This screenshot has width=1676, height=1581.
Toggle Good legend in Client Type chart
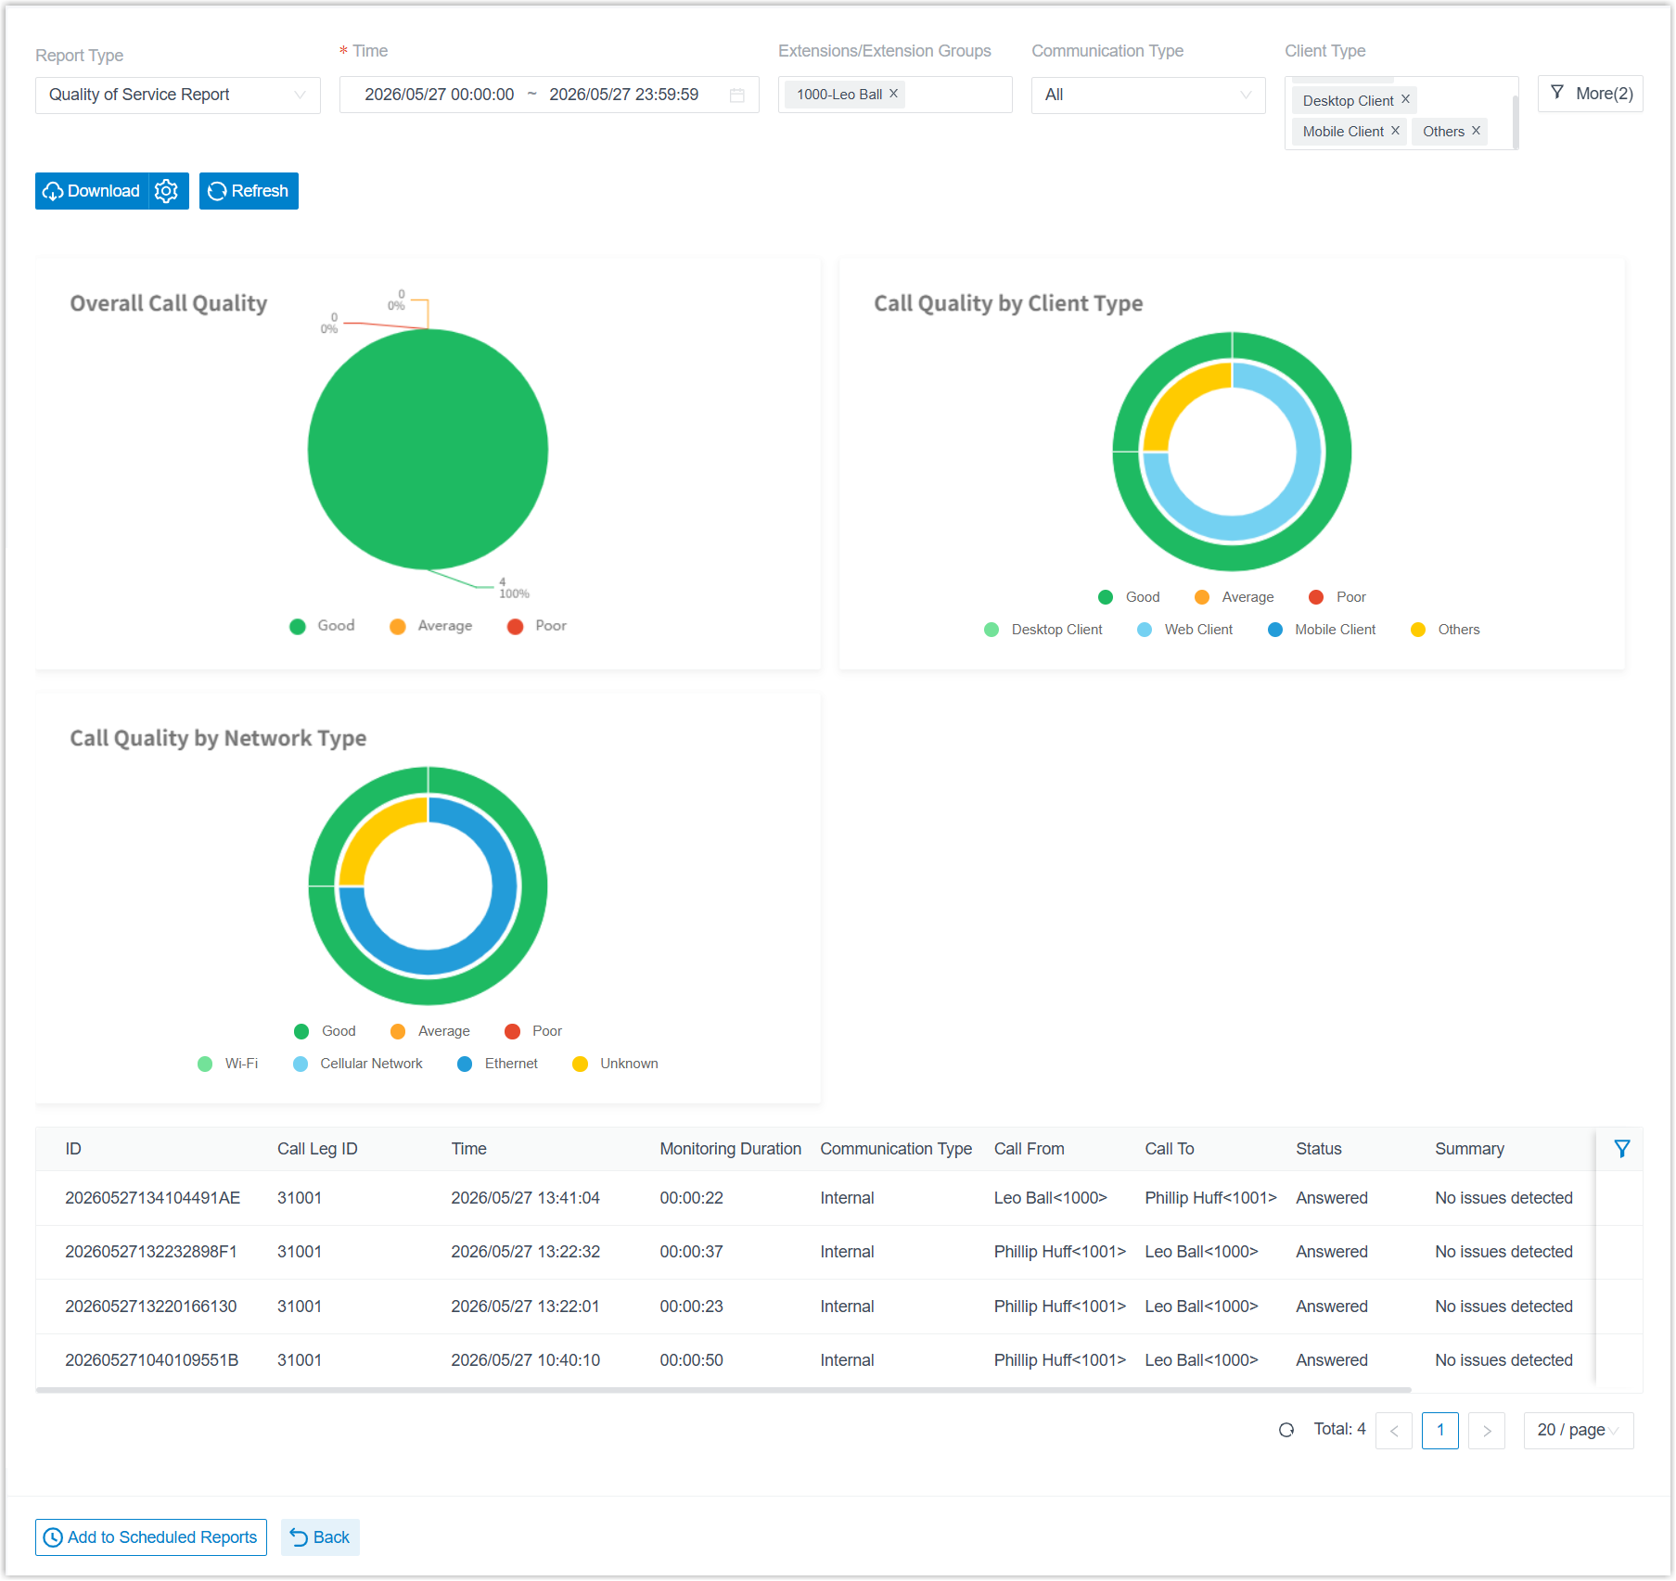(x=1129, y=597)
